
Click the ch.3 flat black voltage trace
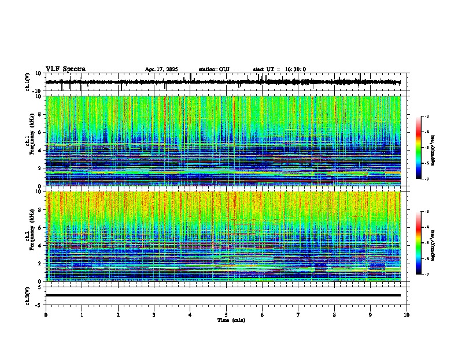point(223,295)
